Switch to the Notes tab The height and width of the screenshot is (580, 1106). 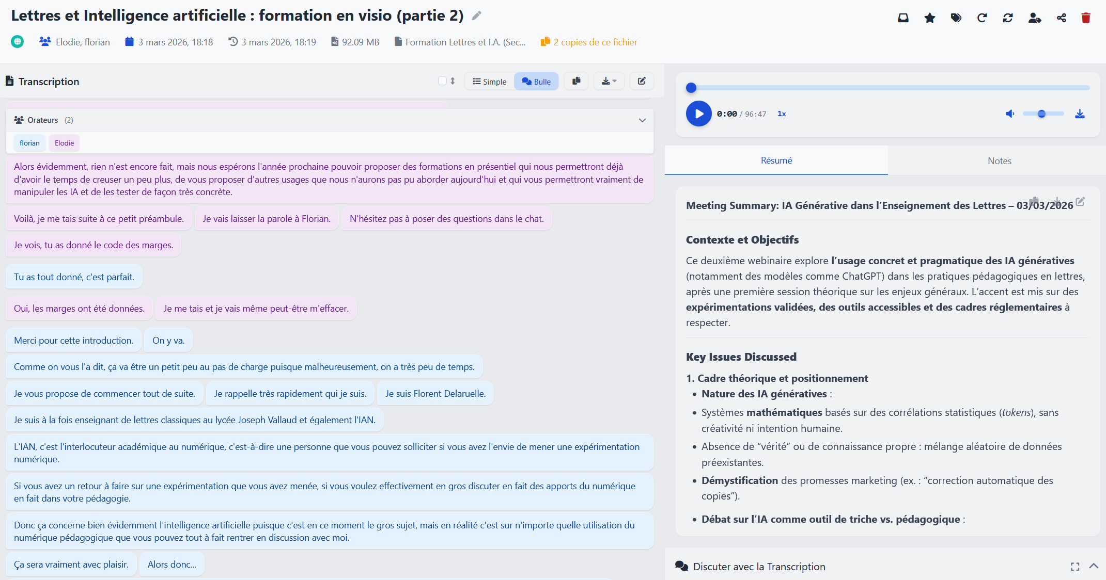click(999, 161)
